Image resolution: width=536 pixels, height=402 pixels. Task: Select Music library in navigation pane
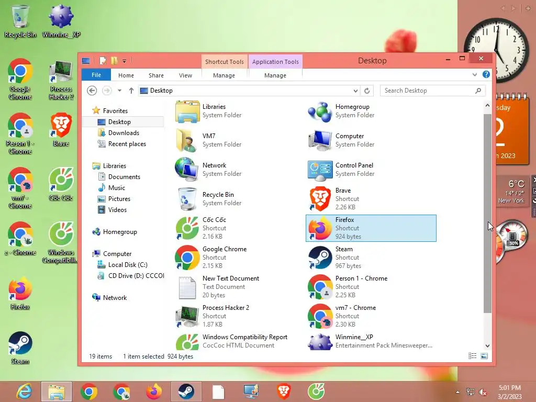[x=117, y=188]
